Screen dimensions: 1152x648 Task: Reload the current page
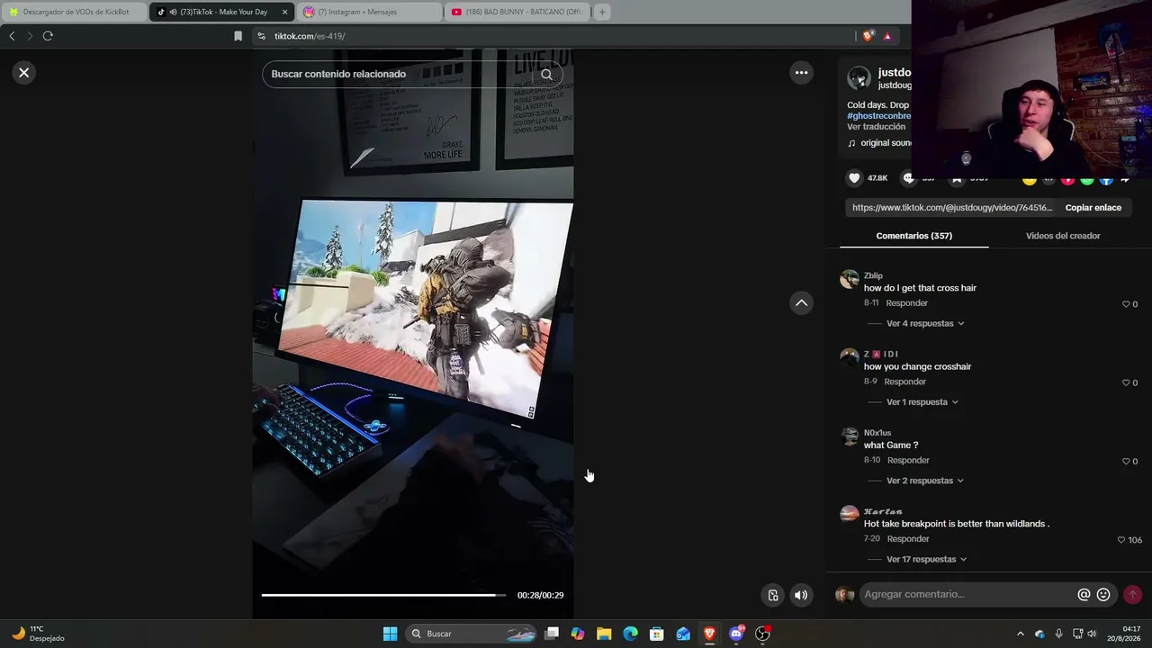(x=48, y=36)
